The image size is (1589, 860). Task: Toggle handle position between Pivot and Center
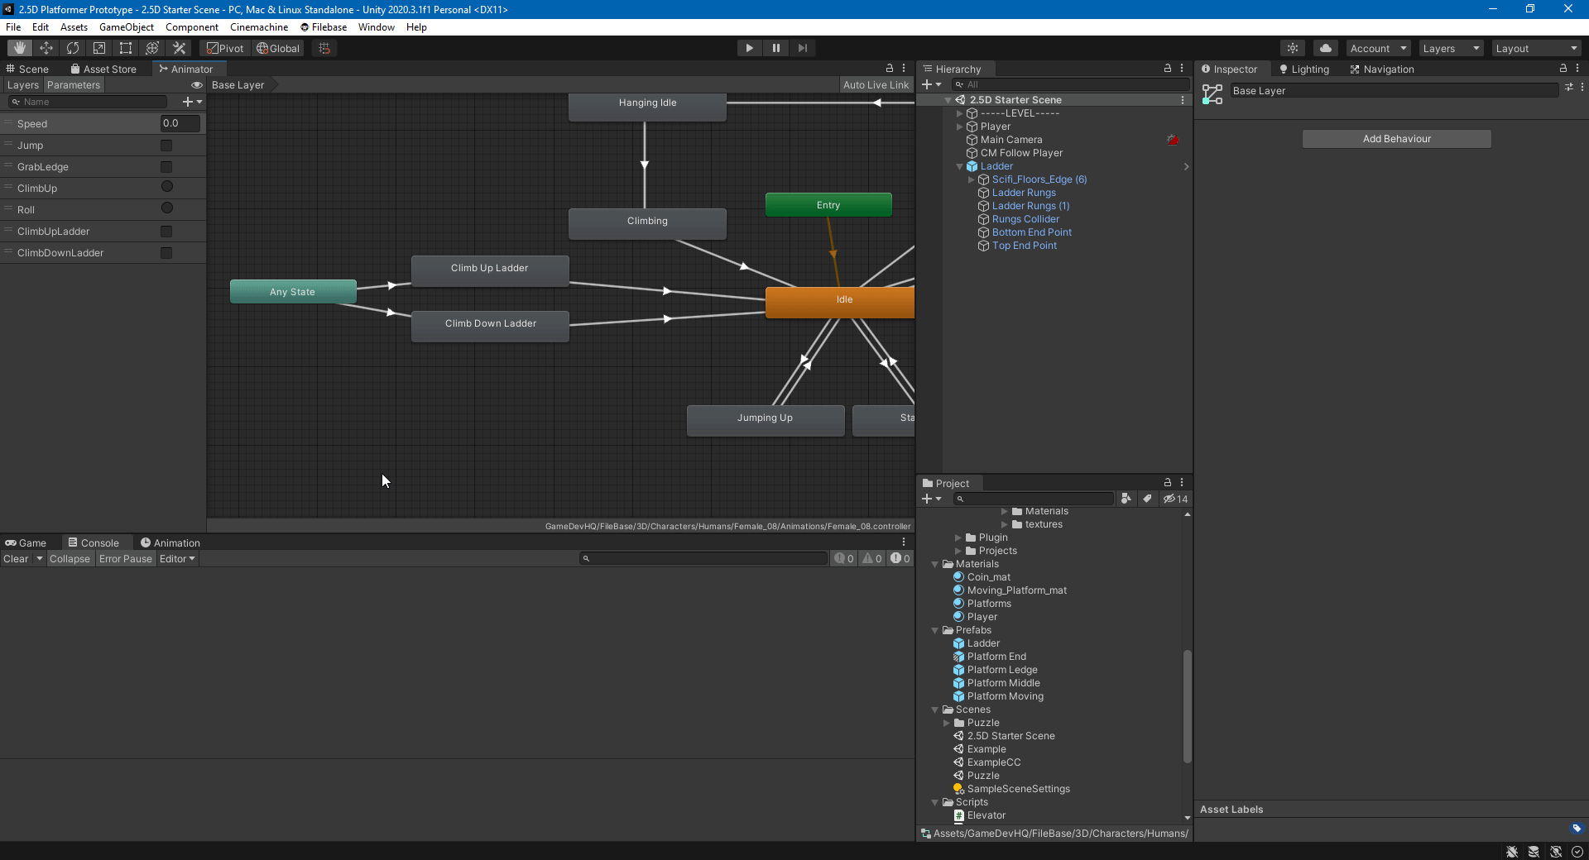pos(224,48)
